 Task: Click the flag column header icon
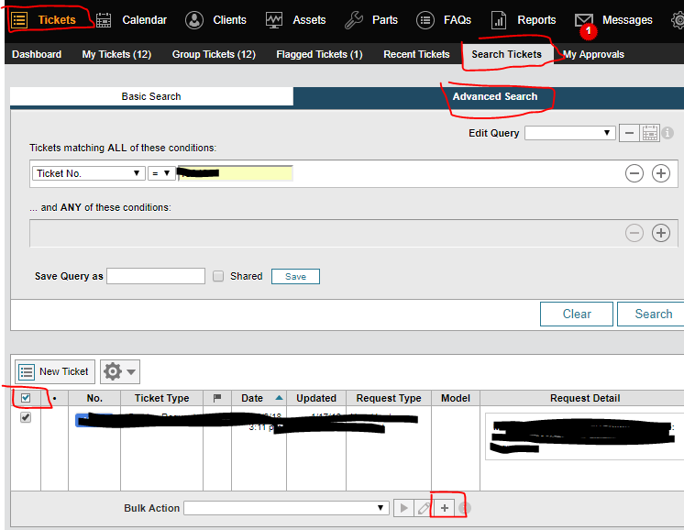(x=216, y=398)
